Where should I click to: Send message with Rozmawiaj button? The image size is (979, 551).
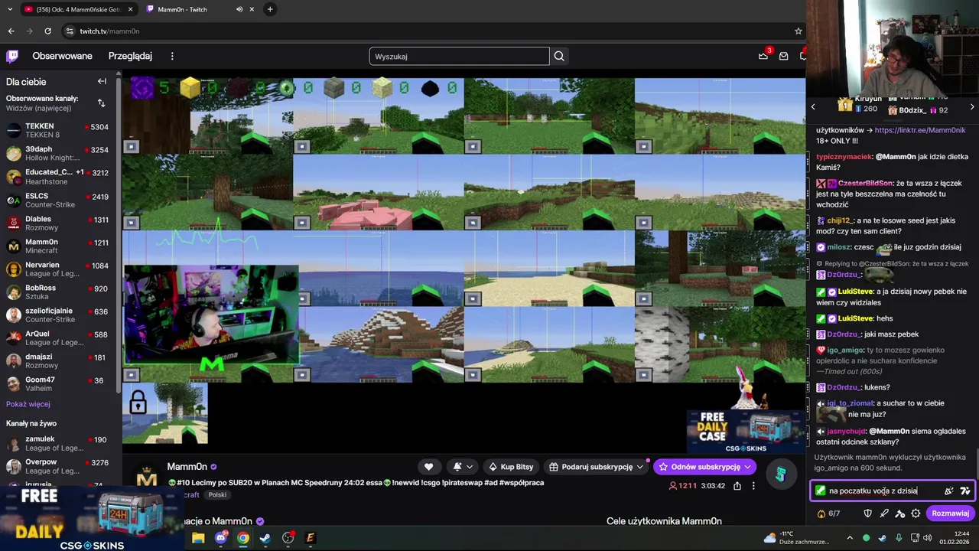(950, 514)
